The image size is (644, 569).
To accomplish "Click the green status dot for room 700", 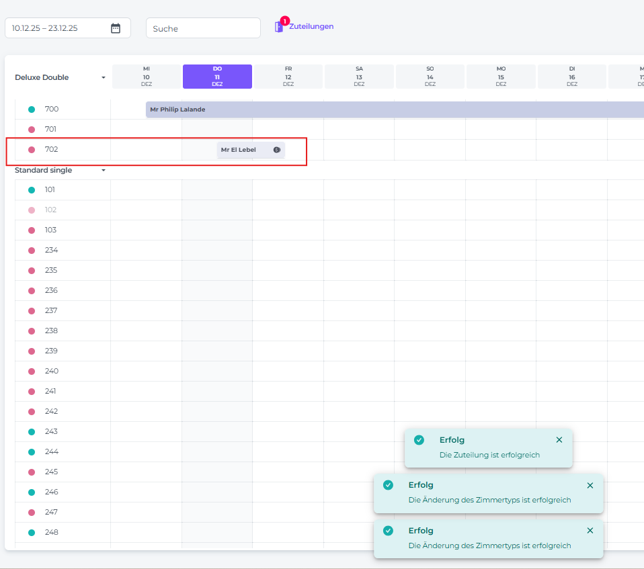I will (32, 110).
